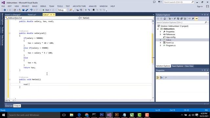Toggle Preview Selected Items in Solution Explorer
This screenshot has width=210, height=118.
(x=197, y=19)
